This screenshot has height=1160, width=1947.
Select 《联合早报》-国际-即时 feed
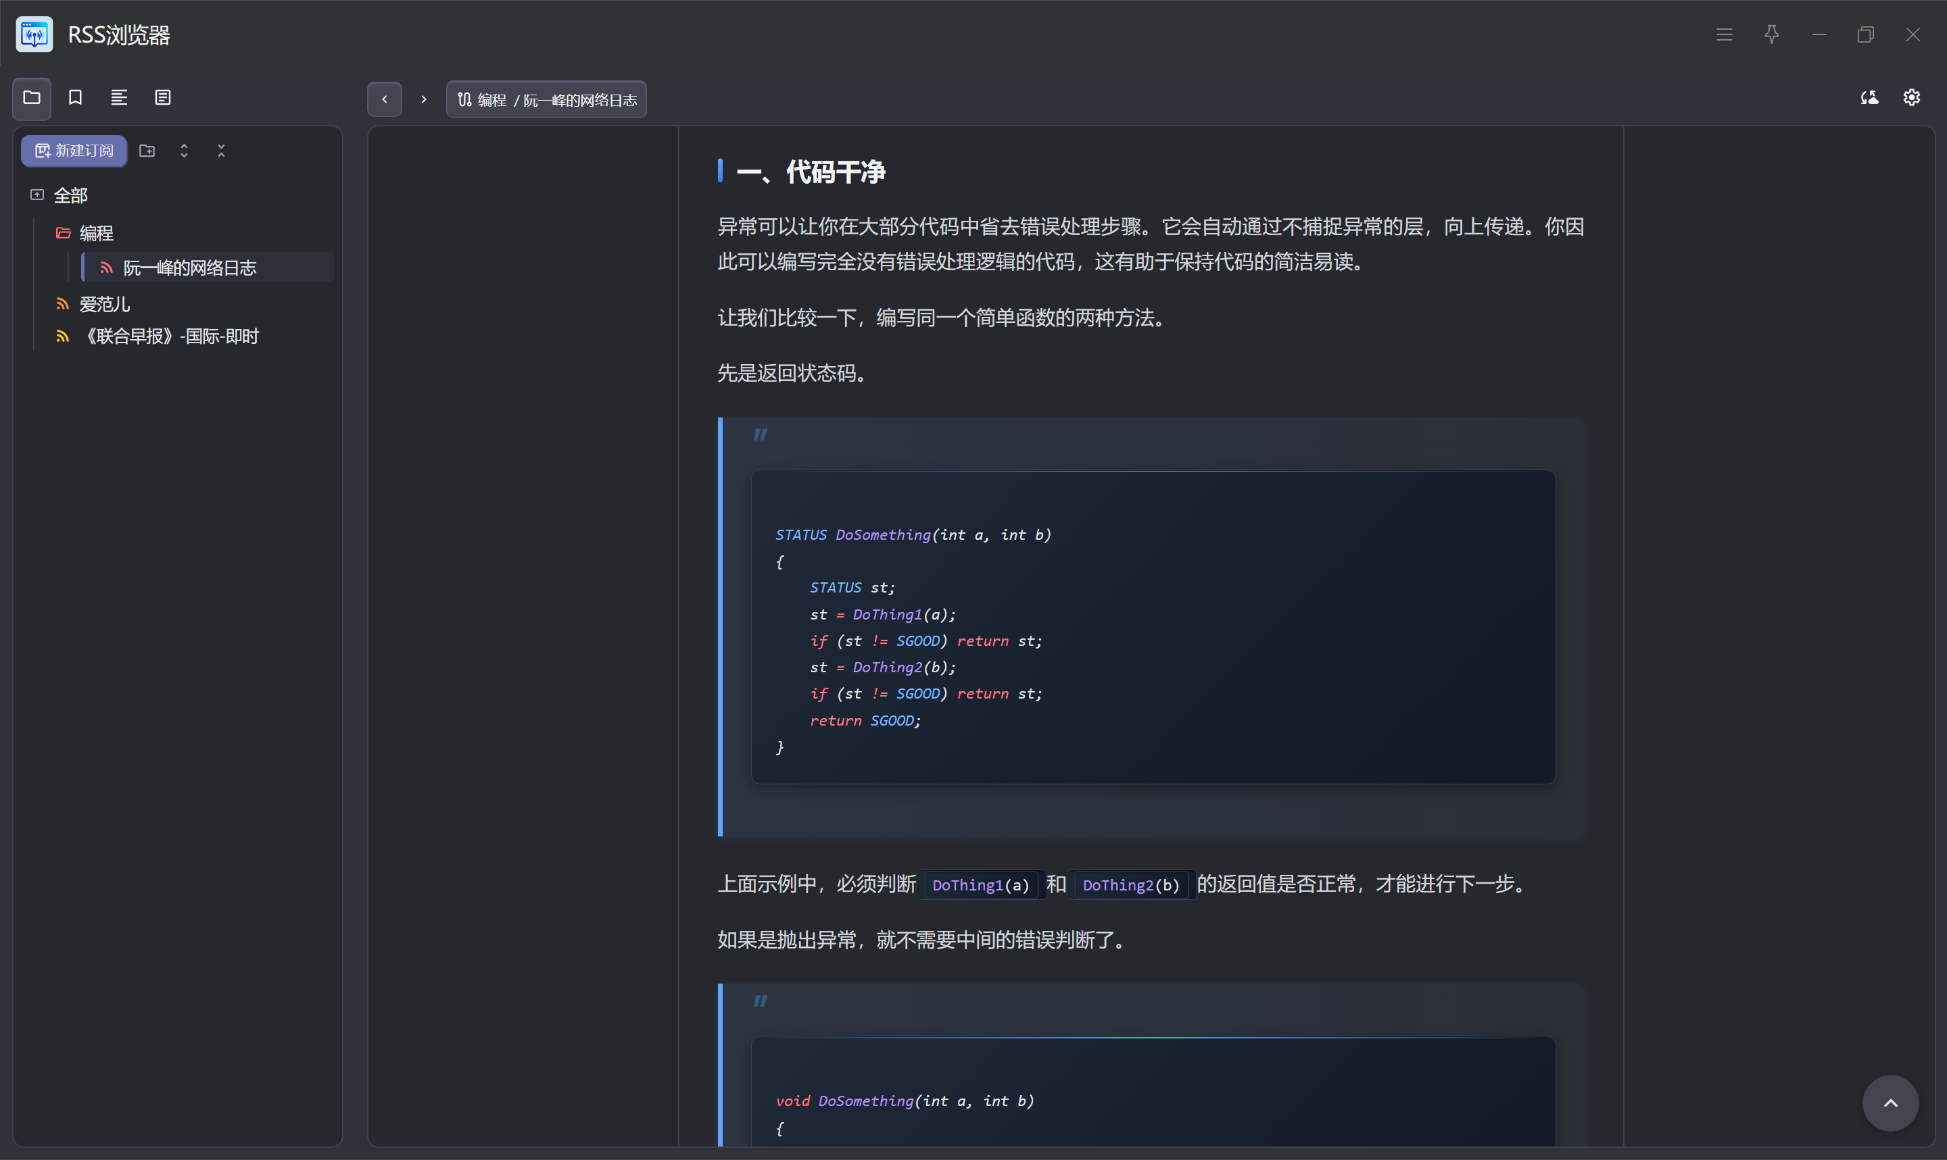(x=170, y=336)
